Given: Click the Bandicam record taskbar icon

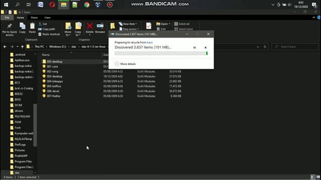Looking at the screenshot, I should click(x=110, y=4).
